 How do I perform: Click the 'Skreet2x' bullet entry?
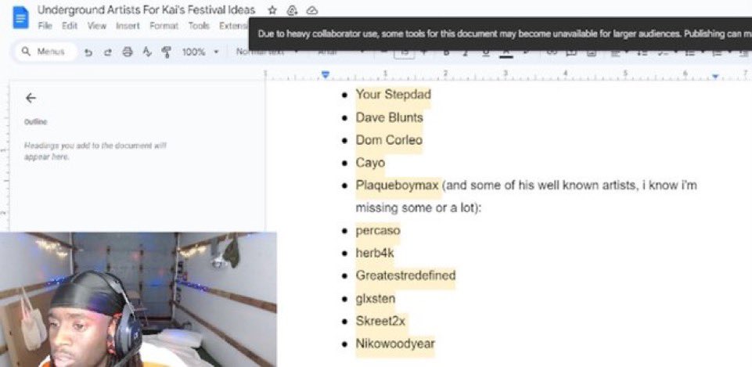pos(380,321)
